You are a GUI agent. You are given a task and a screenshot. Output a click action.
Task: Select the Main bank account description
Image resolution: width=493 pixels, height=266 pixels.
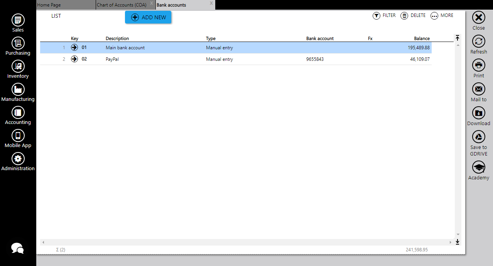[125, 48]
